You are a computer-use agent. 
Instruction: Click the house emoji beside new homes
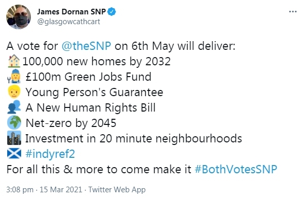pyautogui.click(x=14, y=61)
